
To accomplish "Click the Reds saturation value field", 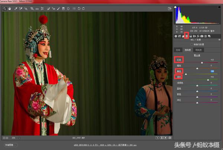I will click(212, 60).
